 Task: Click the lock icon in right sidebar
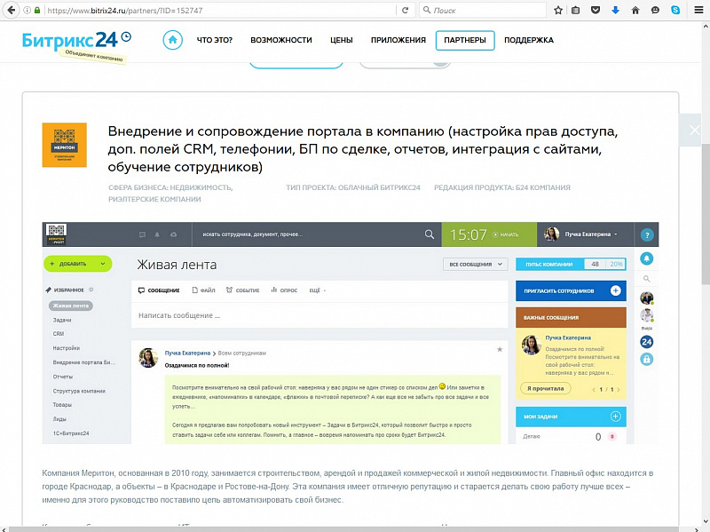pyautogui.click(x=647, y=360)
